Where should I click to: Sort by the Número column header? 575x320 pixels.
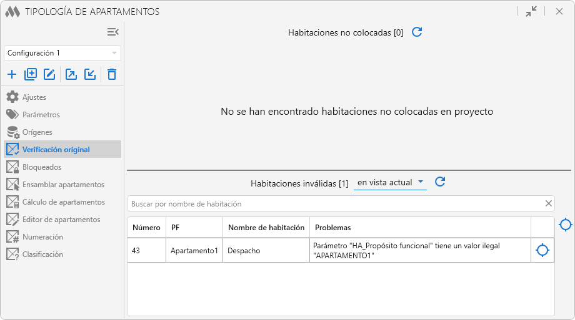(146, 228)
